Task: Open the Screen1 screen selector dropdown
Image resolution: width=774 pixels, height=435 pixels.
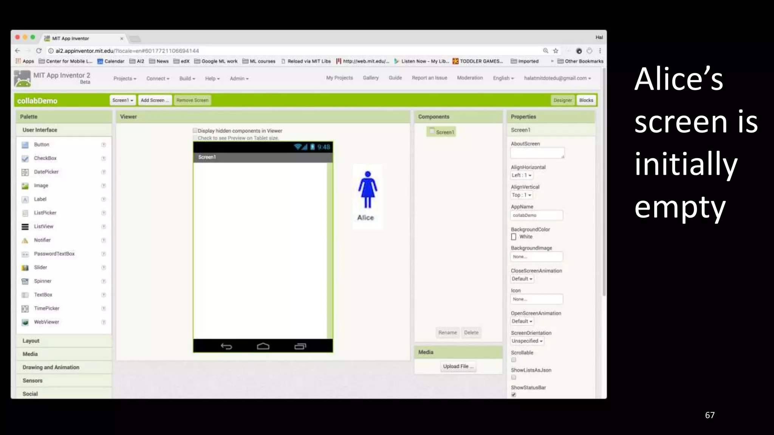Action: (x=123, y=100)
